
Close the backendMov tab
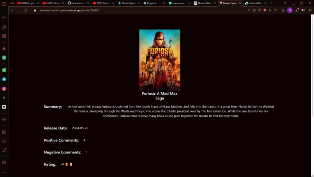click(266, 3)
